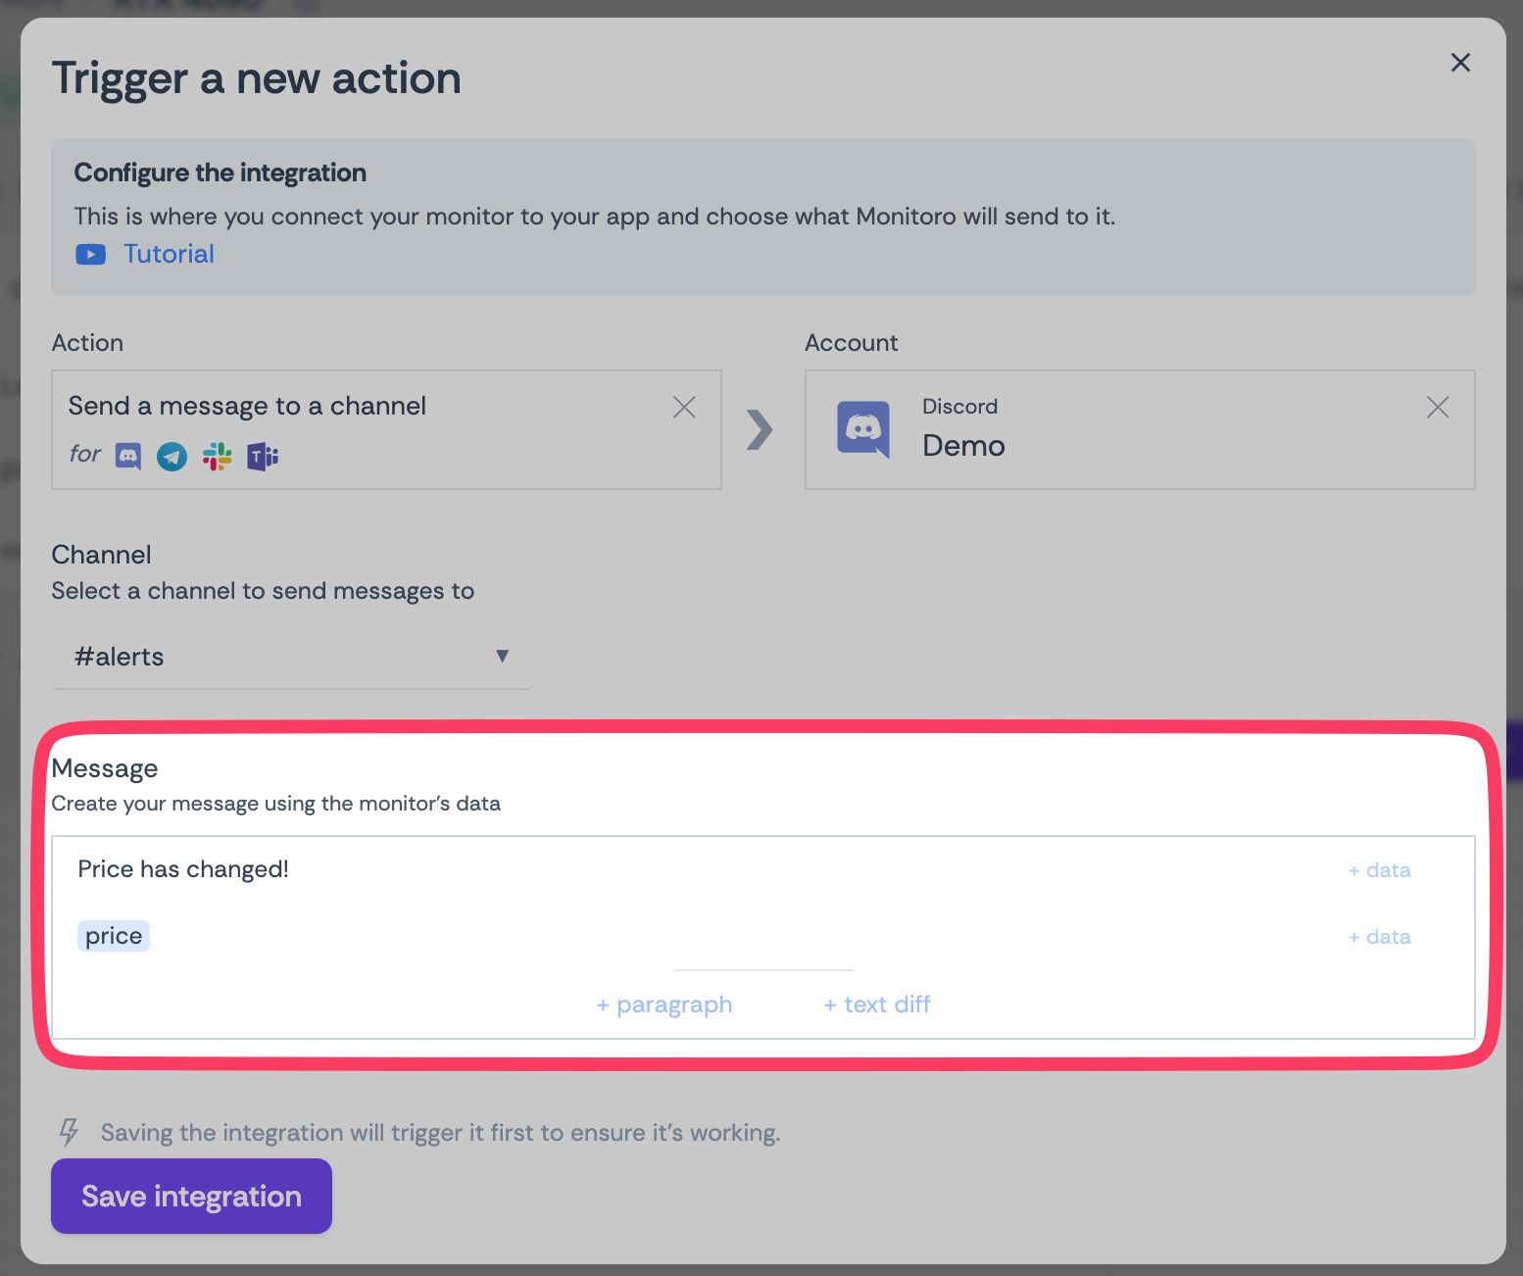The image size is (1523, 1276).
Task: Click the Discord logo in the Account box
Action: [x=863, y=429]
